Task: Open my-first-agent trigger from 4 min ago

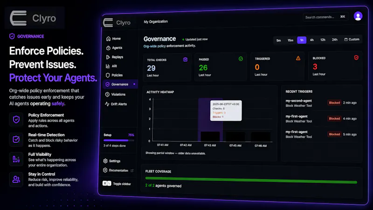Action: (x=321, y=119)
